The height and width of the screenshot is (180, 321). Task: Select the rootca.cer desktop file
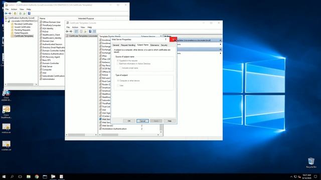click(x=7, y=128)
